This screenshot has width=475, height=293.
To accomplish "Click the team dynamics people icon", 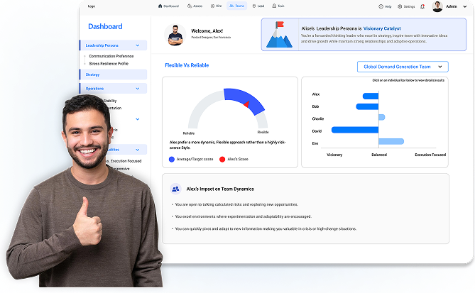I will click(175, 189).
